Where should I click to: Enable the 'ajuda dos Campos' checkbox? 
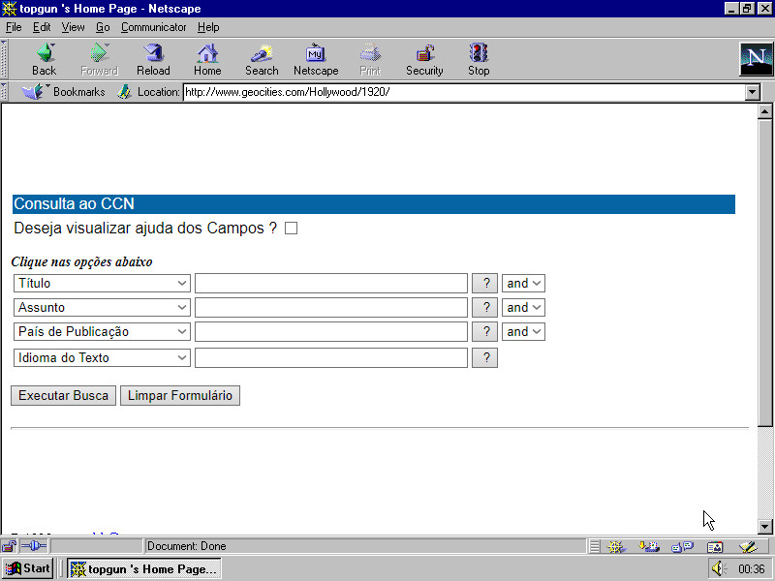(x=291, y=229)
